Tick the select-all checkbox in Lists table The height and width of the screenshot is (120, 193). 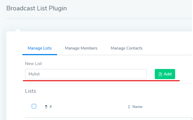[x=34, y=106]
